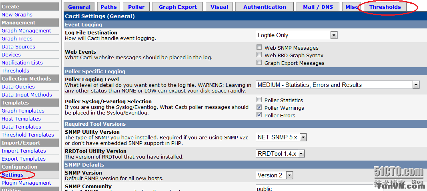Click the Log File Destination label
Viewport: 427px width, 191px height.
pyautogui.click(x=91, y=33)
